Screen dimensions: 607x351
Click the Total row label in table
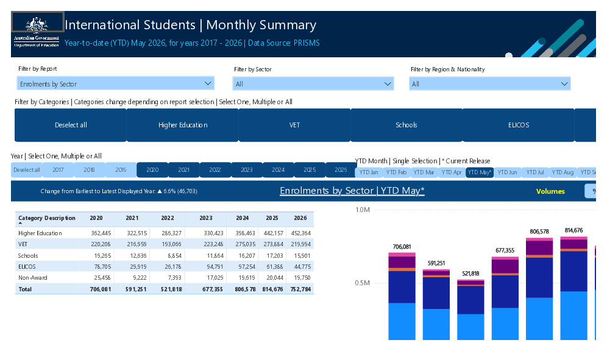coord(25,289)
